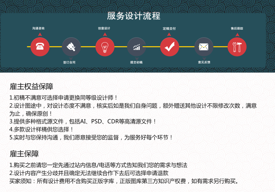Click line 3.提供多种格式源文件
The height and width of the screenshot is (192, 275).
[x=82, y=121]
